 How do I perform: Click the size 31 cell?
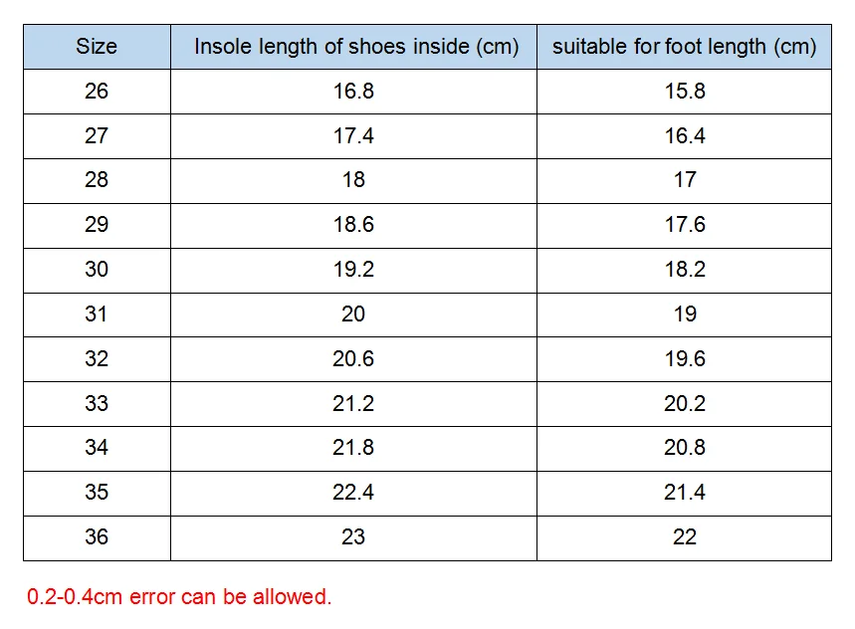click(x=97, y=314)
